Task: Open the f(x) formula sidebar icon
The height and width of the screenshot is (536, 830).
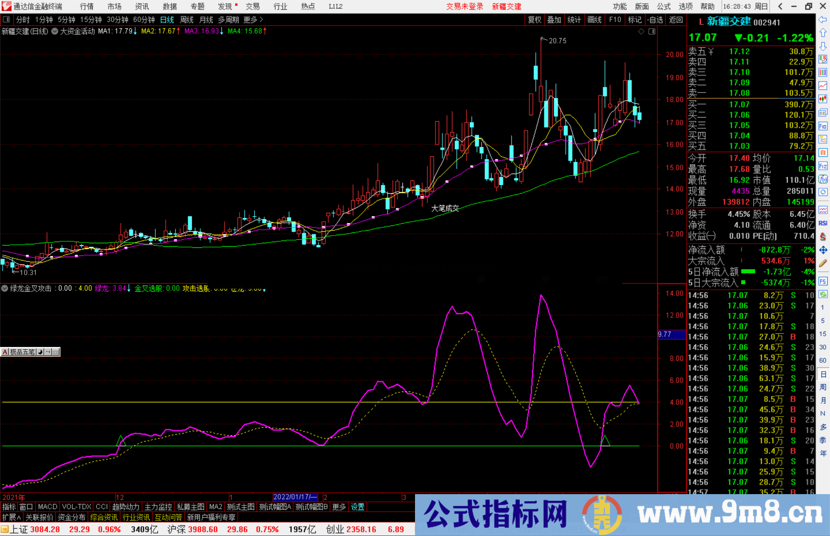Action: [x=823, y=179]
